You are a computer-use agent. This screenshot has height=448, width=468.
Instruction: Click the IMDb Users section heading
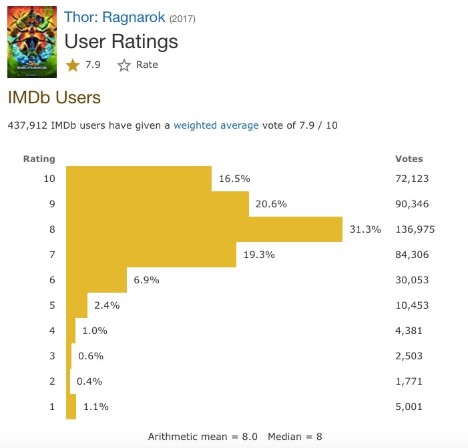coord(53,97)
